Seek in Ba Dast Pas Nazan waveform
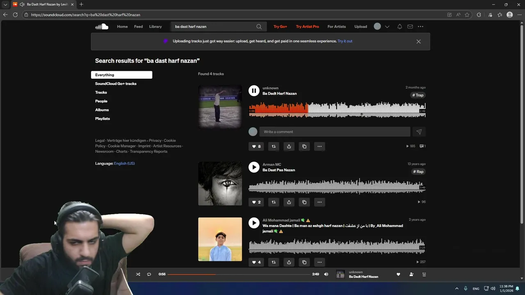Viewport: 525px width, 295px height. pos(337,186)
